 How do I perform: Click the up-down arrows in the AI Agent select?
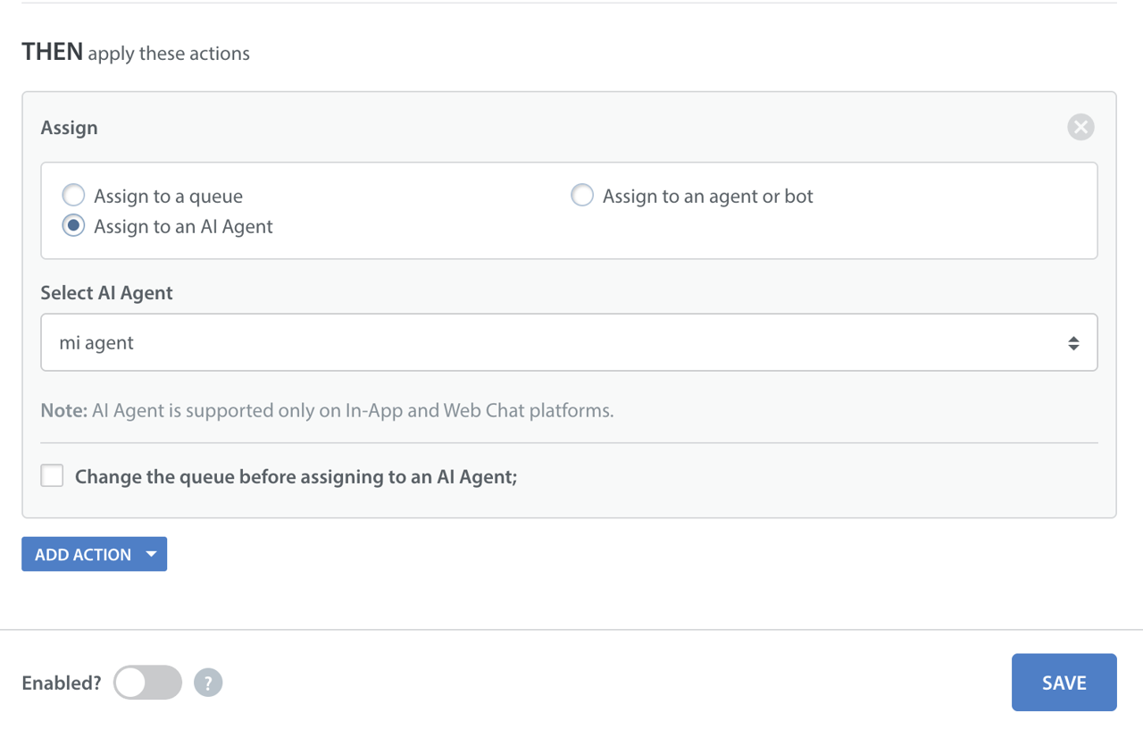(1073, 343)
